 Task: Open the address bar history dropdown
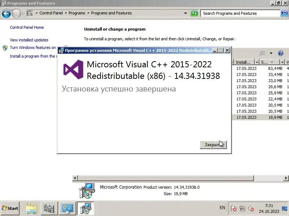tap(185, 13)
